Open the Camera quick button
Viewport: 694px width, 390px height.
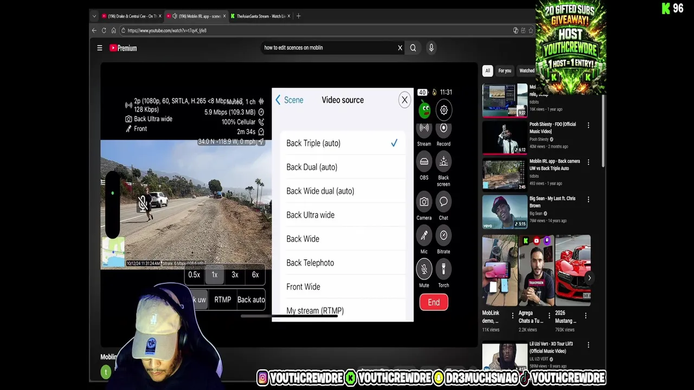(x=424, y=202)
